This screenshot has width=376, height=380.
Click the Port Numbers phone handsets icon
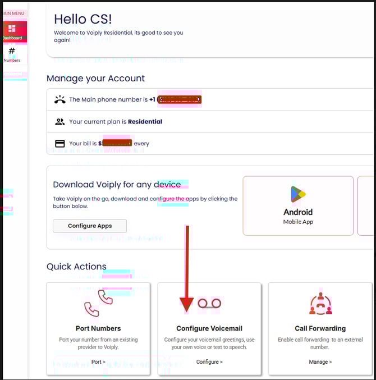(x=98, y=303)
